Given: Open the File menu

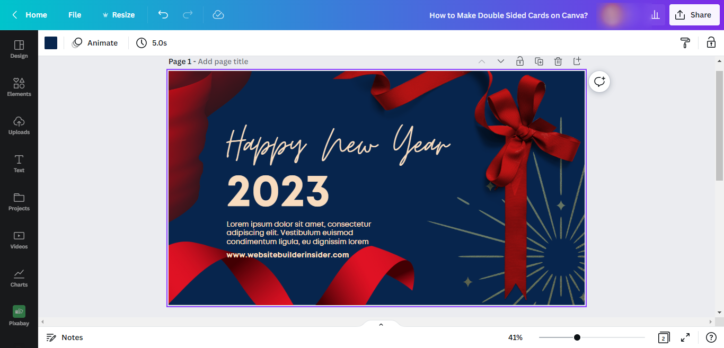Looking at the screenshot, I should pyautogui.click(x=75, y=15).
